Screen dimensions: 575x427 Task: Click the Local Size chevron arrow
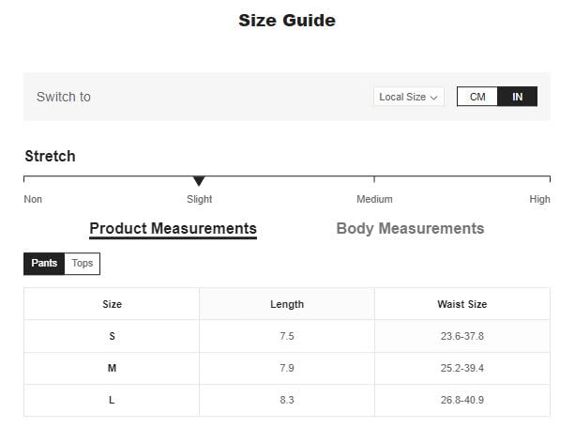[x=433, y=98]
